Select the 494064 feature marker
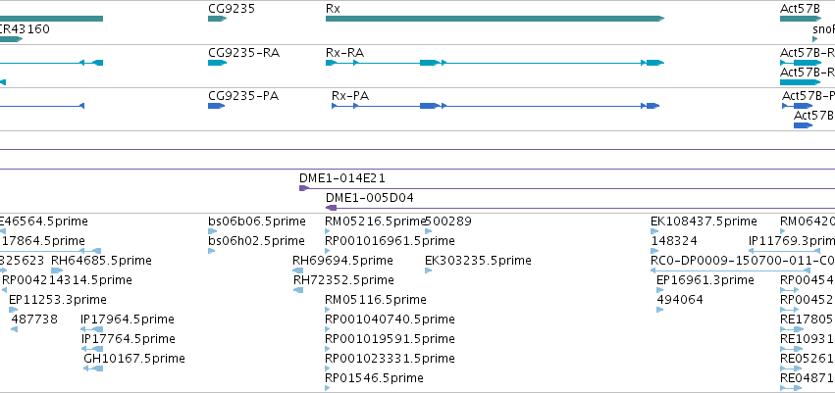The height and width of the screenshot is (393, 835). (659, 310)
